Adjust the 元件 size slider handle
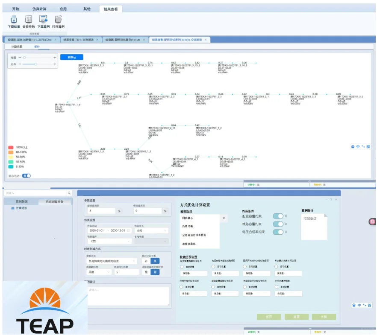 tap(35, 64)
